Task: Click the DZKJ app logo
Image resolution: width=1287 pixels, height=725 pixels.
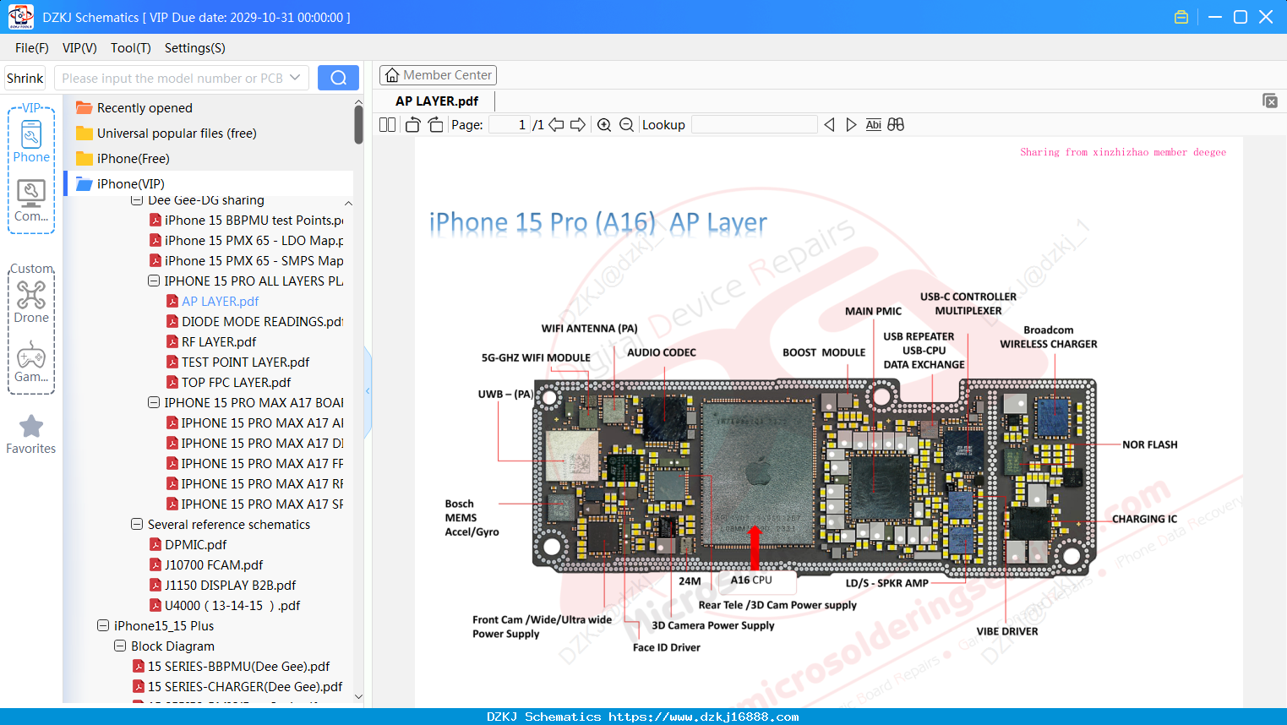Action: click(x=20, y=17)
